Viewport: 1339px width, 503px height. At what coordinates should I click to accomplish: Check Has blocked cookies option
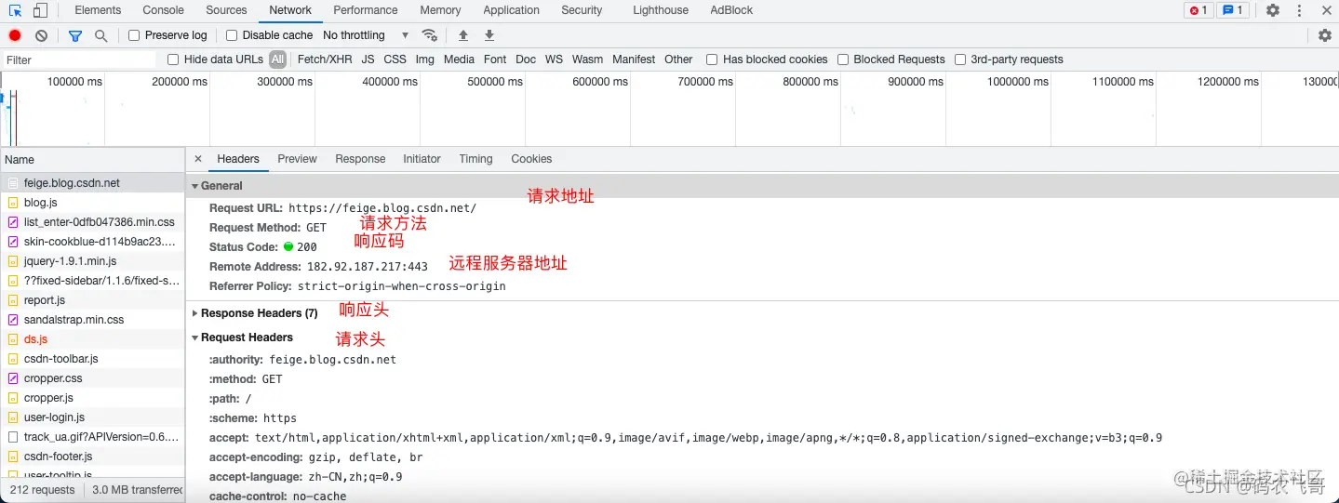[712, 60]
